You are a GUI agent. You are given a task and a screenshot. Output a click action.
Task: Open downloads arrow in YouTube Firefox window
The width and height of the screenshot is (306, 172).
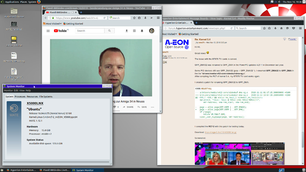145,18
